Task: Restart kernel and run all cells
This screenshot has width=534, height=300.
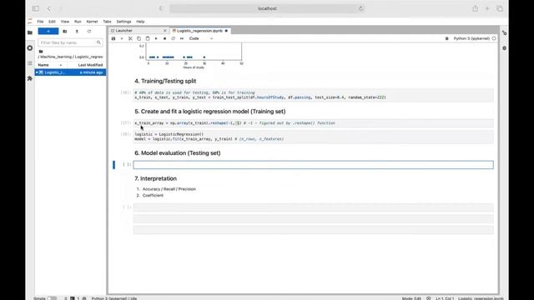Action: coord(182,38)
